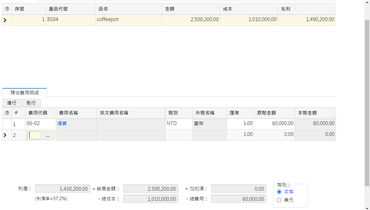Screen dimensions: 370x210
Task: Click 刪行 to delete an expense row
Action: [31, 103]
